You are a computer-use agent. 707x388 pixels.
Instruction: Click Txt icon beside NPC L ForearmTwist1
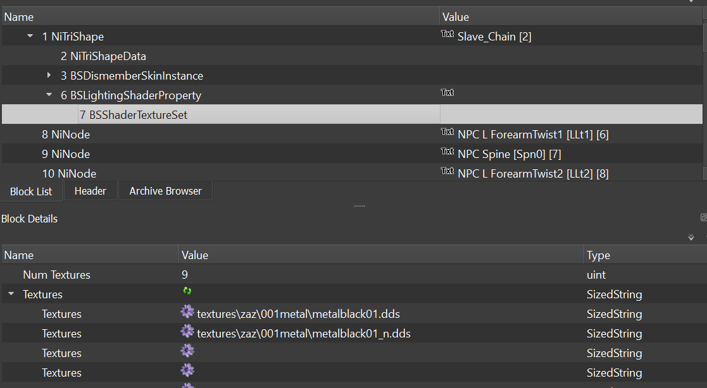pyautogui.click(x=447, y=131)
